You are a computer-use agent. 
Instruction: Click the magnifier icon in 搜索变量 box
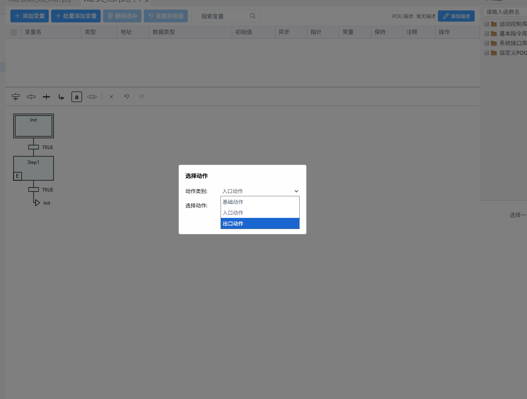[x=253, y=16]
